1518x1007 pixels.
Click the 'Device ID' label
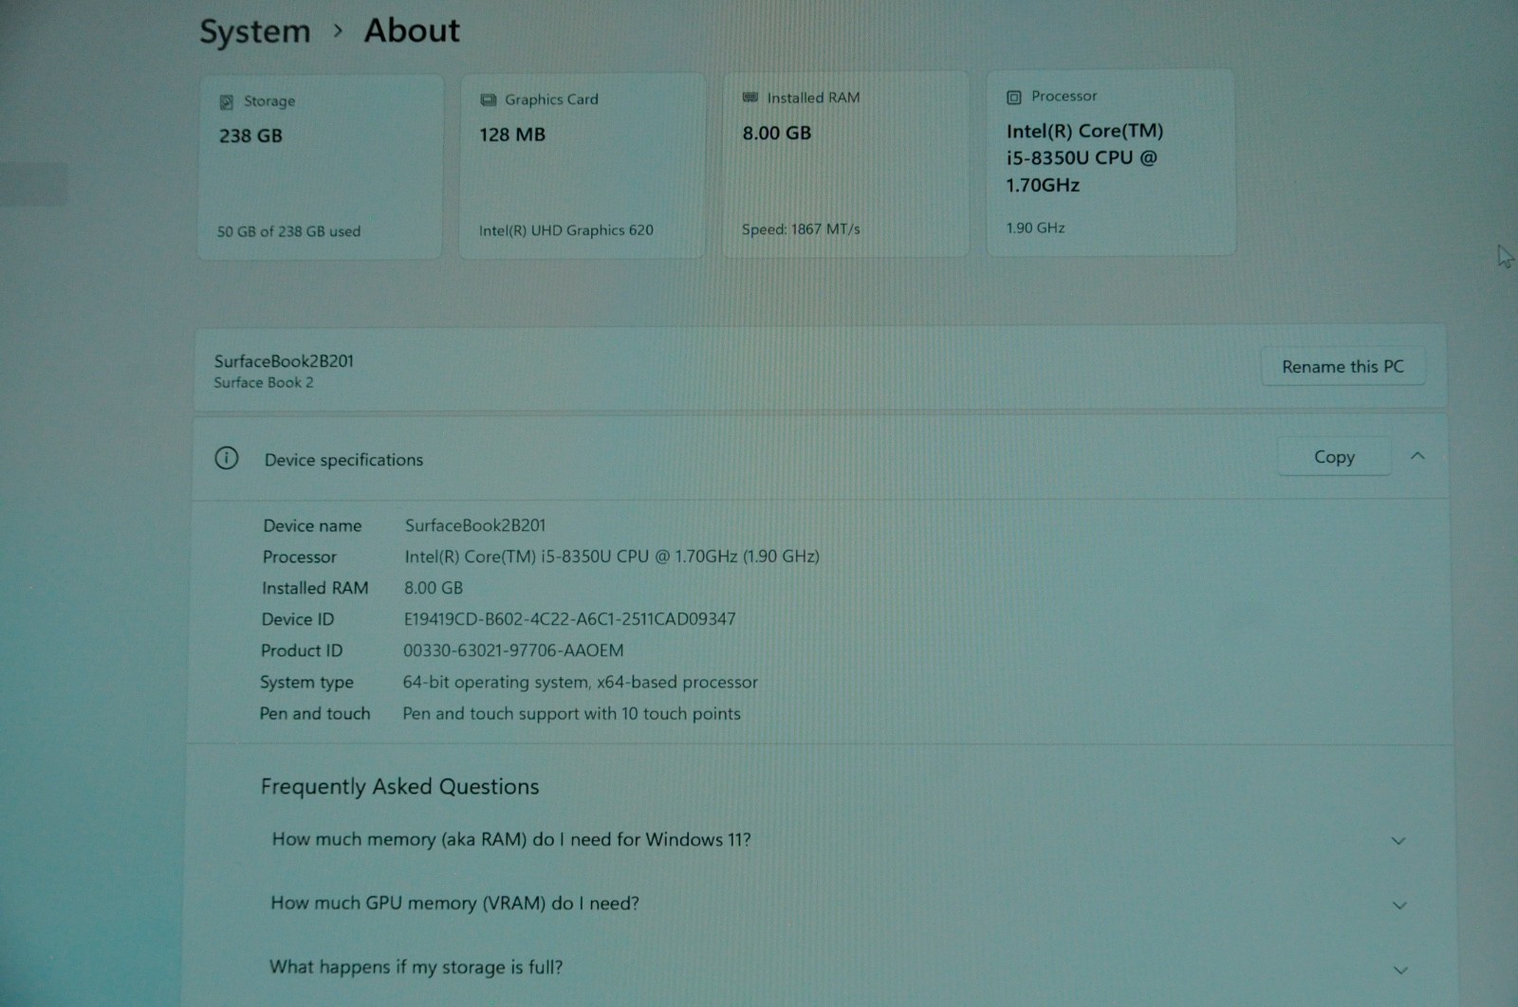coord(298,619)
